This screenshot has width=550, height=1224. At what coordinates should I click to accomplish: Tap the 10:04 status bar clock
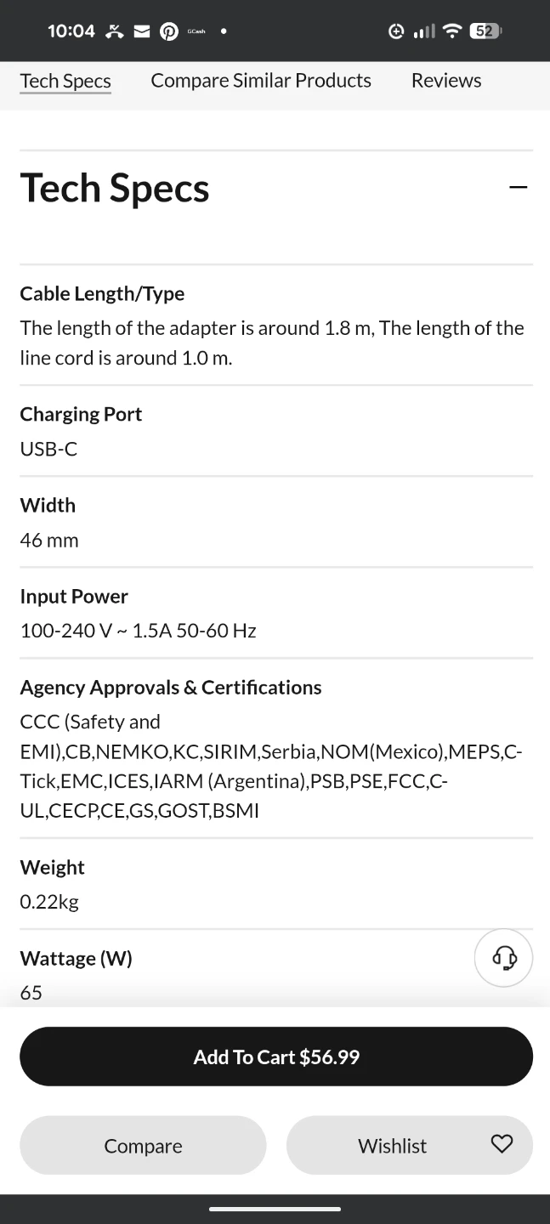pyautogui.click(x=71, y=31)
